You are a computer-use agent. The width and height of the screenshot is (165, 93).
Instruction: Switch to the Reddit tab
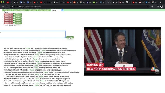point(76,2)
